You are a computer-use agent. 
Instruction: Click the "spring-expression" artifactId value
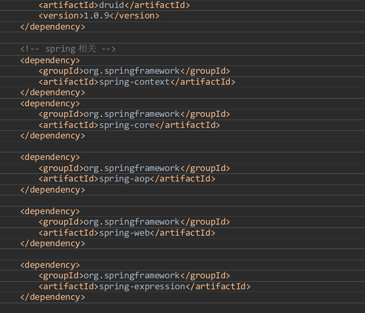142,286
